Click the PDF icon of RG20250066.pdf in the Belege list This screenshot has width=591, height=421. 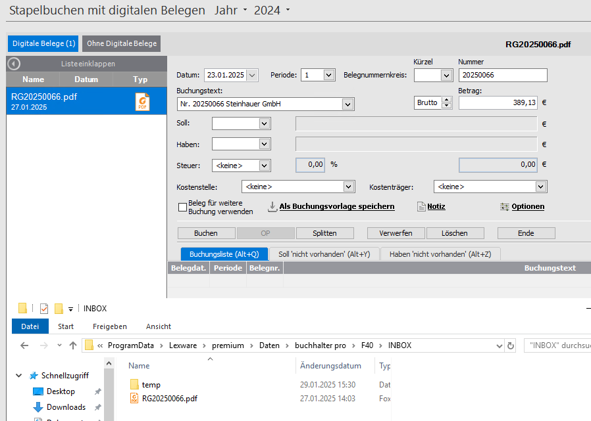click(x=142, y=102)
